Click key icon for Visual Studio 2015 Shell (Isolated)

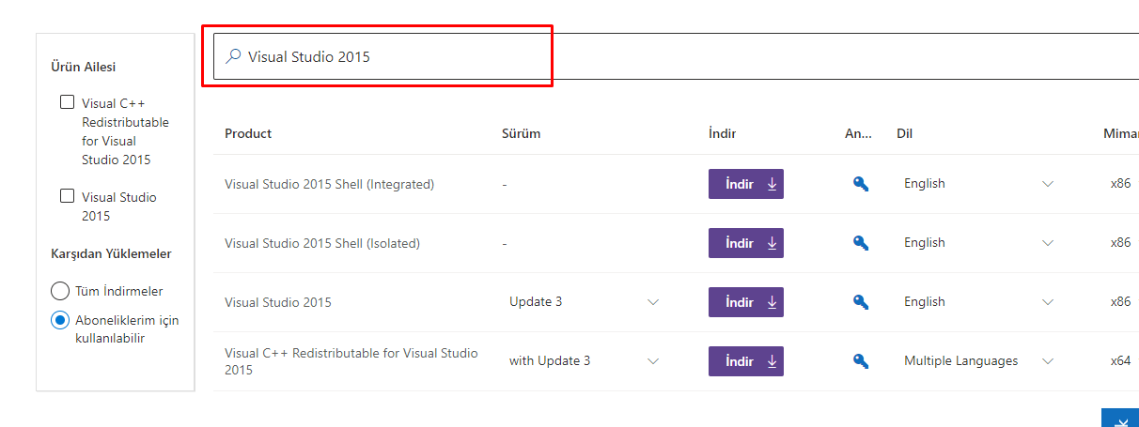pos(860,243)
